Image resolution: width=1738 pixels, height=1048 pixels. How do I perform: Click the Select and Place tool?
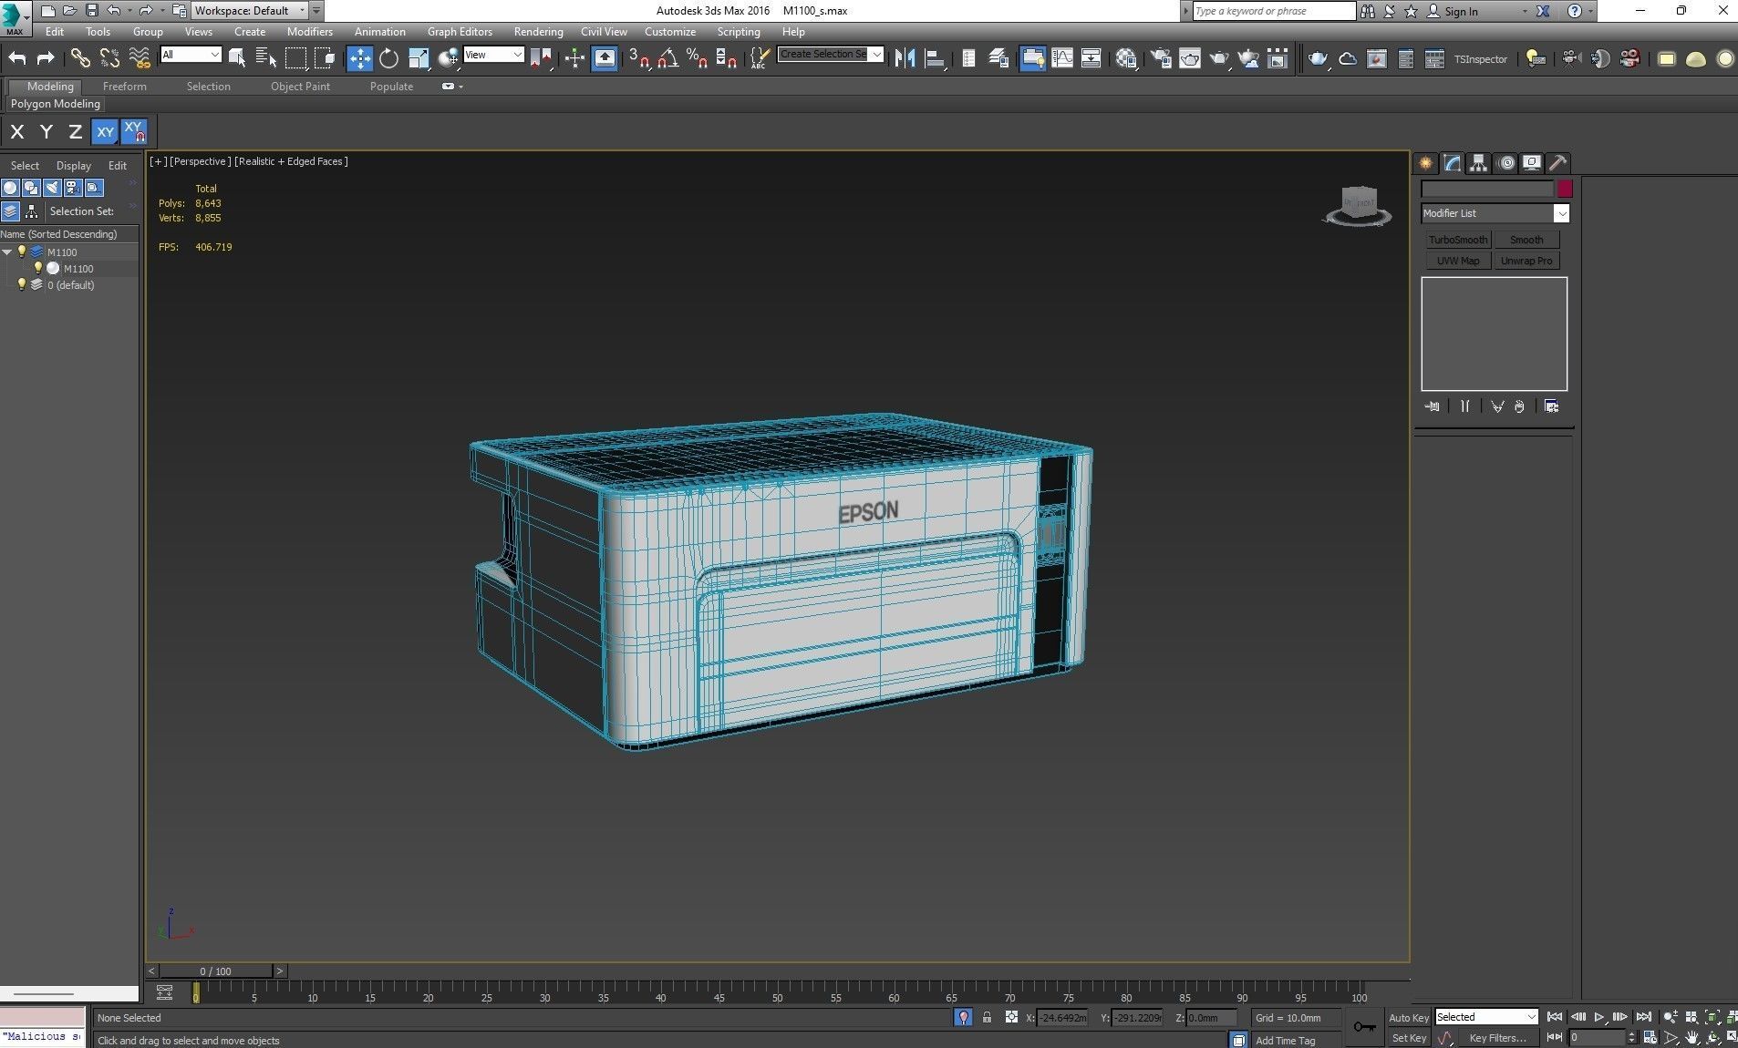click(448, 58)
